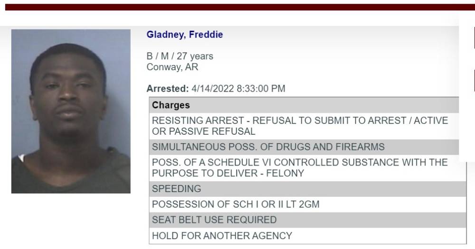Click the arrest date 4/14/2022
475x249 pixels.
coord(213,89)
